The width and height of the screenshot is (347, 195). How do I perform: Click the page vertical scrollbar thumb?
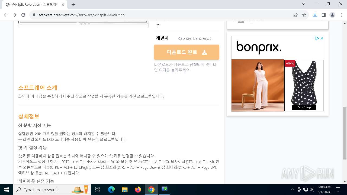(345, 133)
